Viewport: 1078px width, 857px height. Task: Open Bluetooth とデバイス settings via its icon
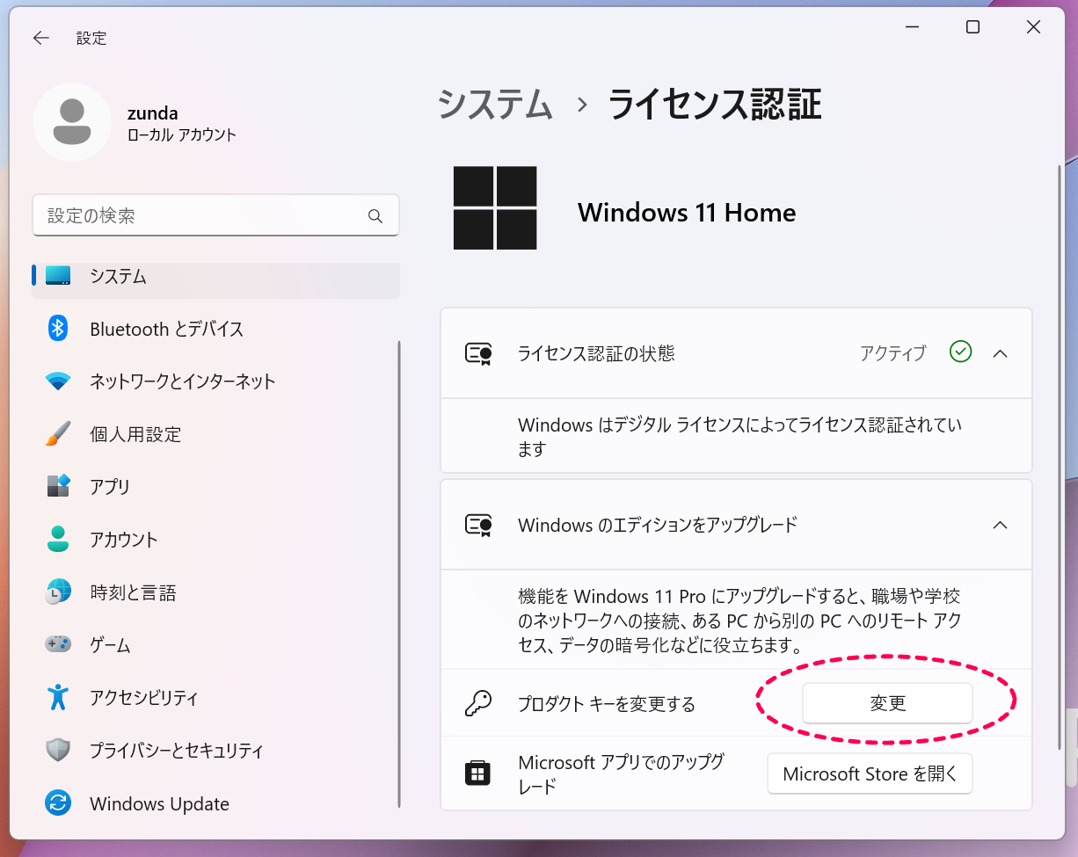coord(57,329)
